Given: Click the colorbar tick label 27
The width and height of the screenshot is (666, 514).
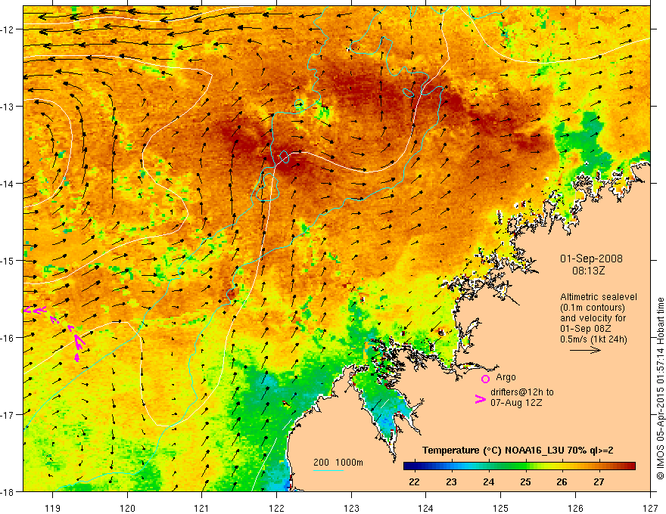Looking at the screenshot, I should coord(599,481).
